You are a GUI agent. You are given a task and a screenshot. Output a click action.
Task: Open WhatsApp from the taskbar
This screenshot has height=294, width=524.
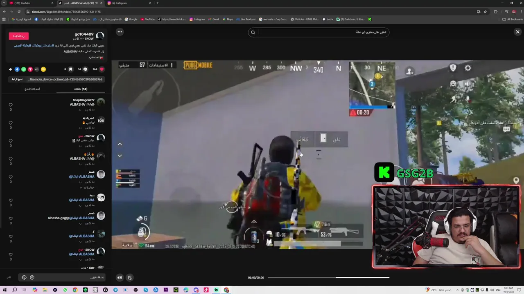(x=65, y=290)
